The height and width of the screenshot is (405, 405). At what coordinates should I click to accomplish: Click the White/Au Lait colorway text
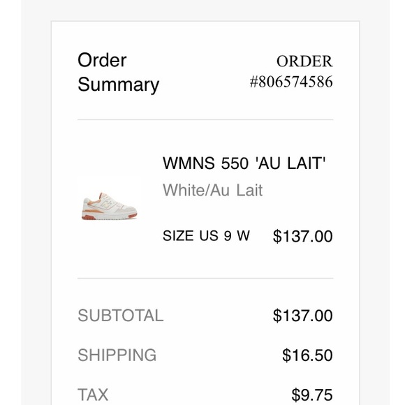pyautogui.click(x=212, y=191)
